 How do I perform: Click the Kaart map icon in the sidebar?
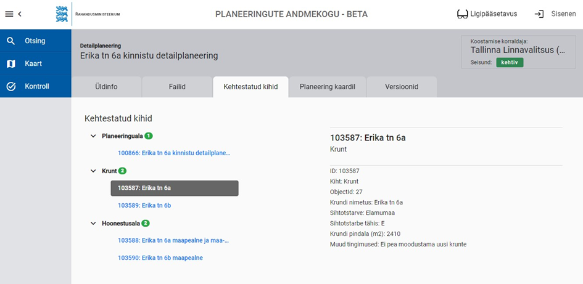(x=11, y=63)
